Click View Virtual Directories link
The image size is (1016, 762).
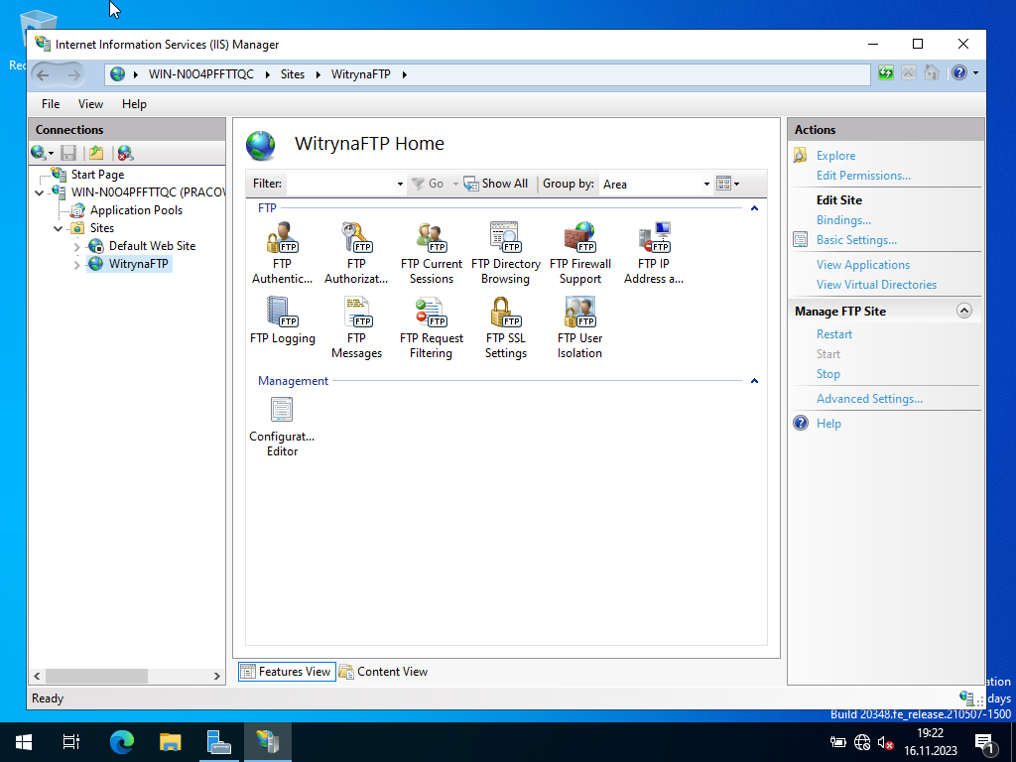pos(877,285)
